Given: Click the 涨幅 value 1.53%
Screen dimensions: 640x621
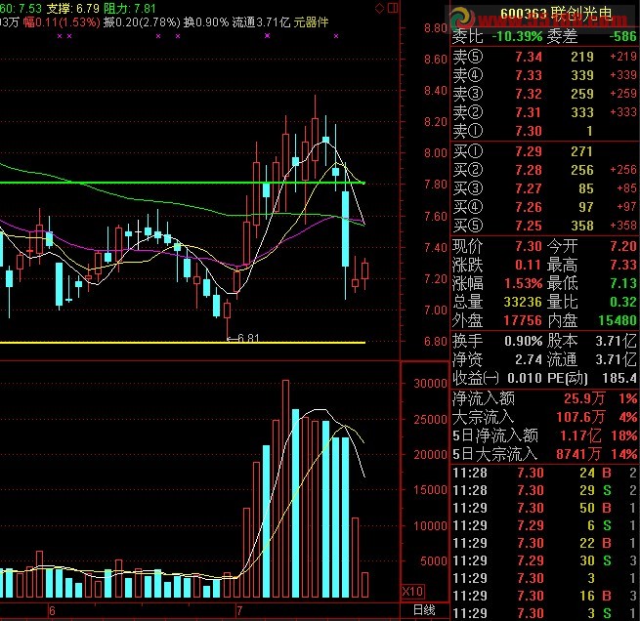Looking at the screenshot, I should (x=524, y=283).
